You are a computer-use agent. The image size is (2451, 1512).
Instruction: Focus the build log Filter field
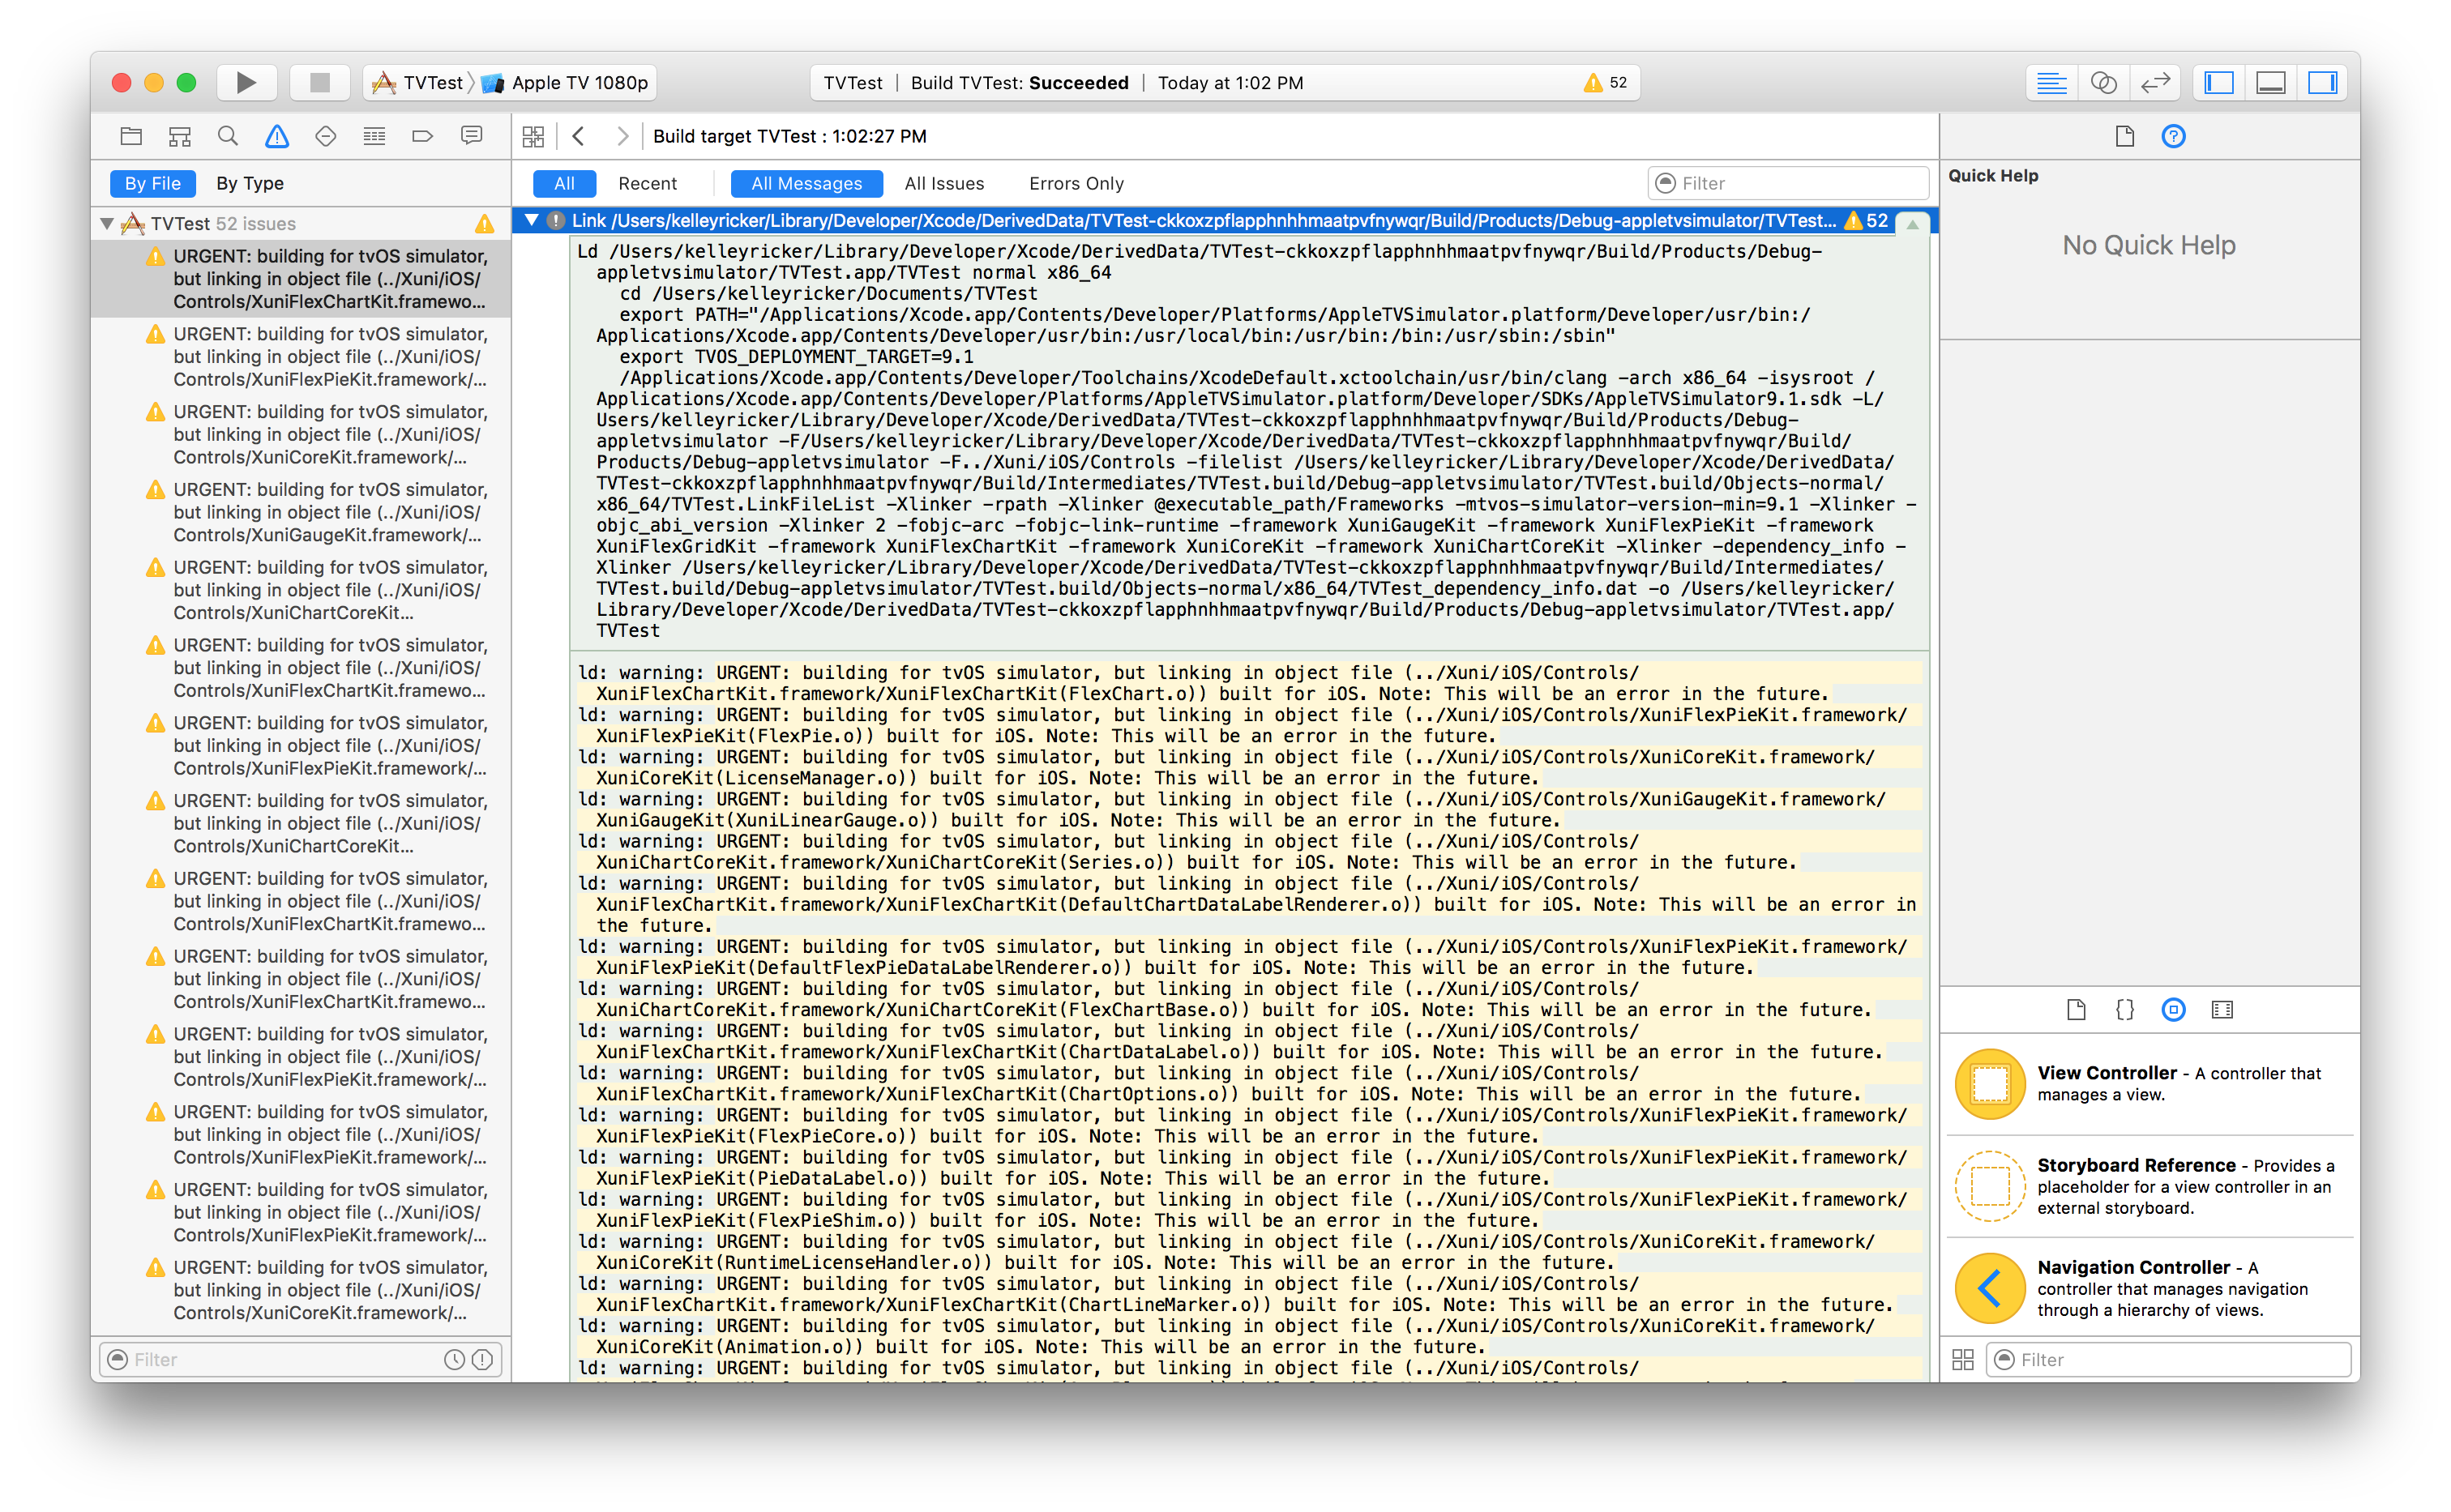coord(1788,184)
